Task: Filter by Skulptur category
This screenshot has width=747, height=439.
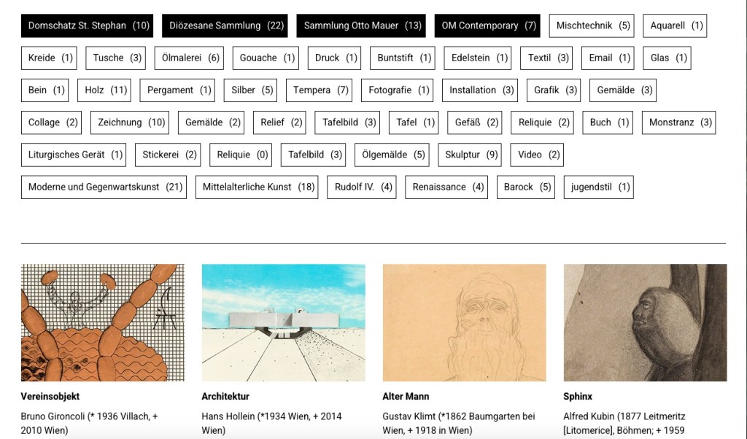Action: tap(471, 155)
